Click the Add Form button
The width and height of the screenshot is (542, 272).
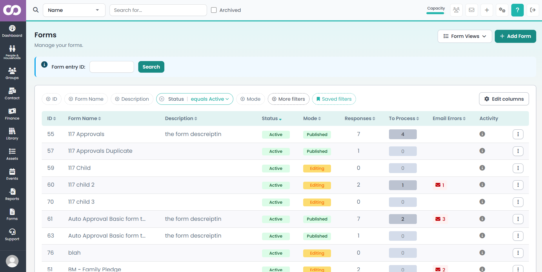coord(515,36)
